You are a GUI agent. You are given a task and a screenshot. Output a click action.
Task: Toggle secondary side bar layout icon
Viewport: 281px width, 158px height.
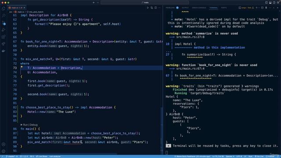click(x=274, y=3)
